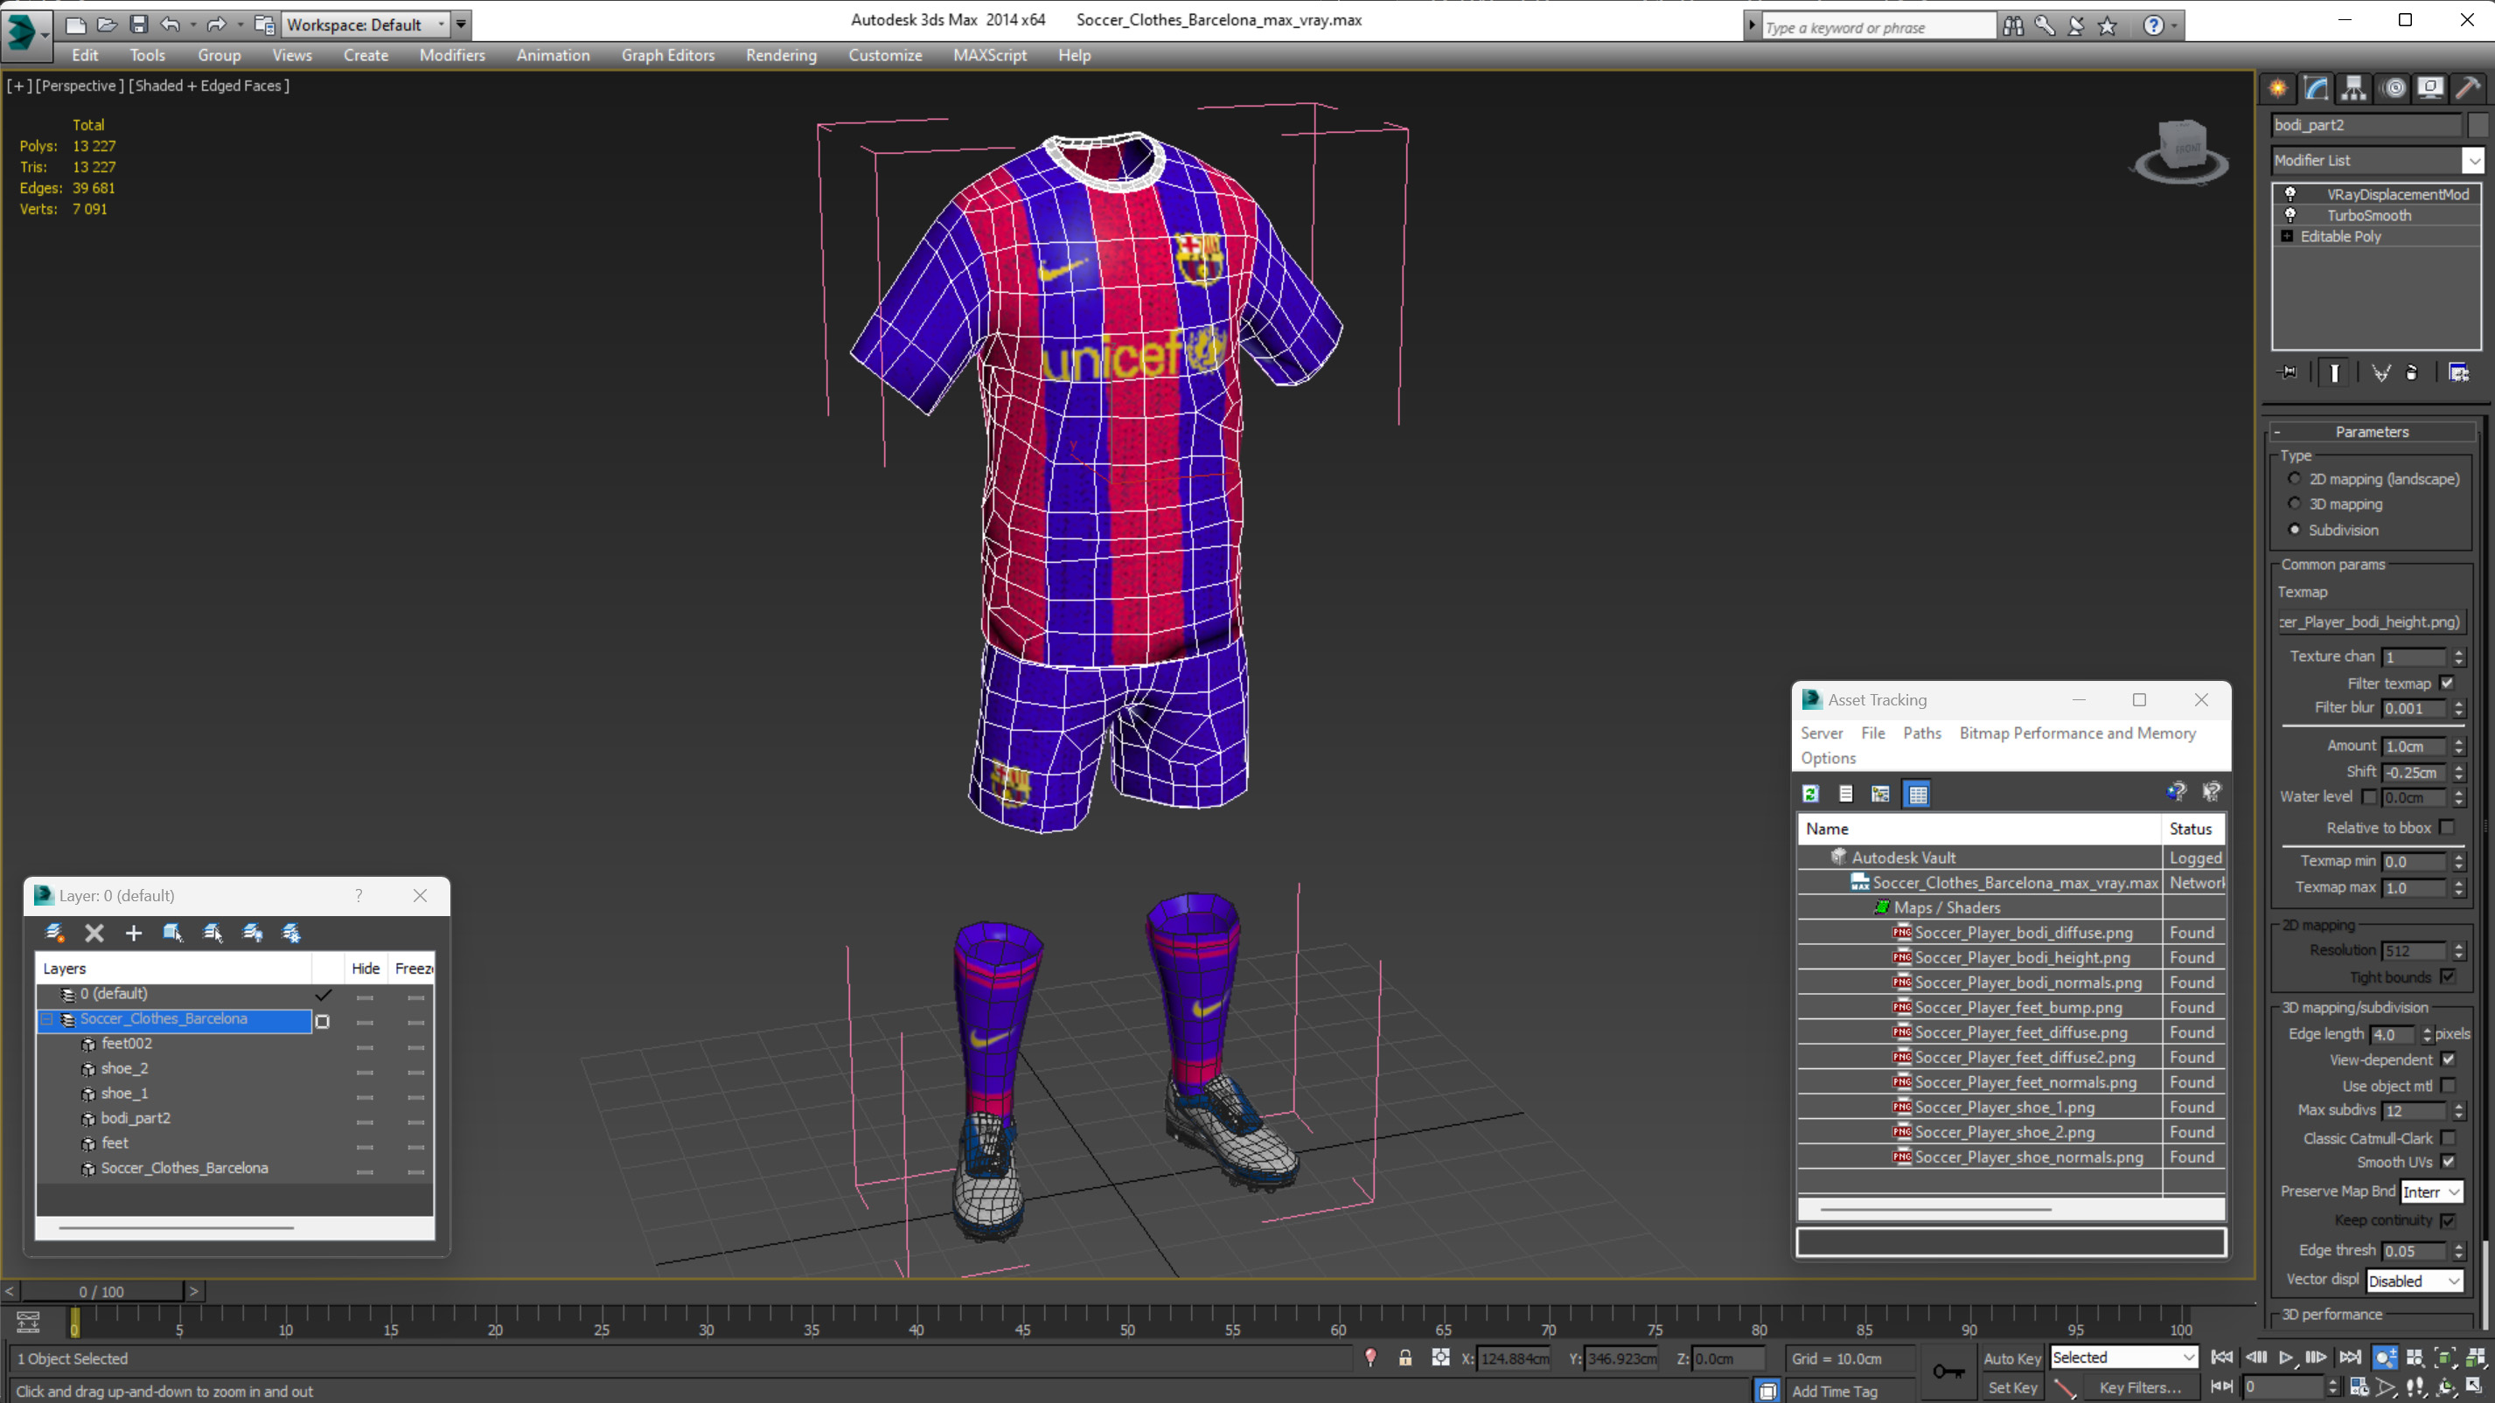Click the Open File icon in the quick access toolbar
Image resolution: width=2495 pixels, height=1403 pixels.
click(x=107, y=24)
